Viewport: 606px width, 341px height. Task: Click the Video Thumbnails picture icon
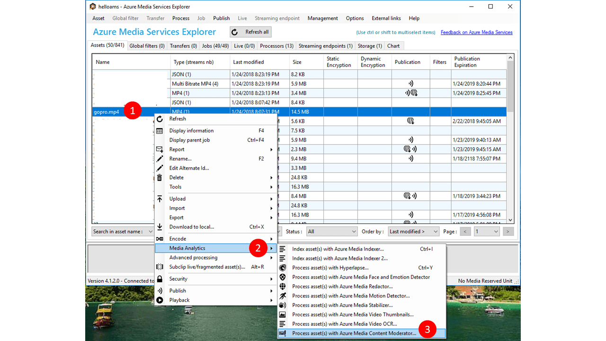click(283, 314)
